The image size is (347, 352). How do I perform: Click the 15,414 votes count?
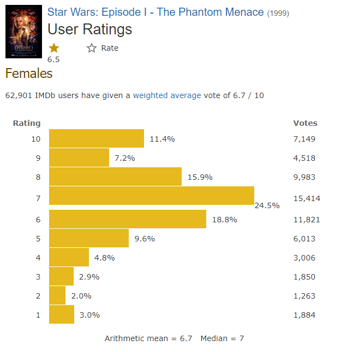coord(307,199)
